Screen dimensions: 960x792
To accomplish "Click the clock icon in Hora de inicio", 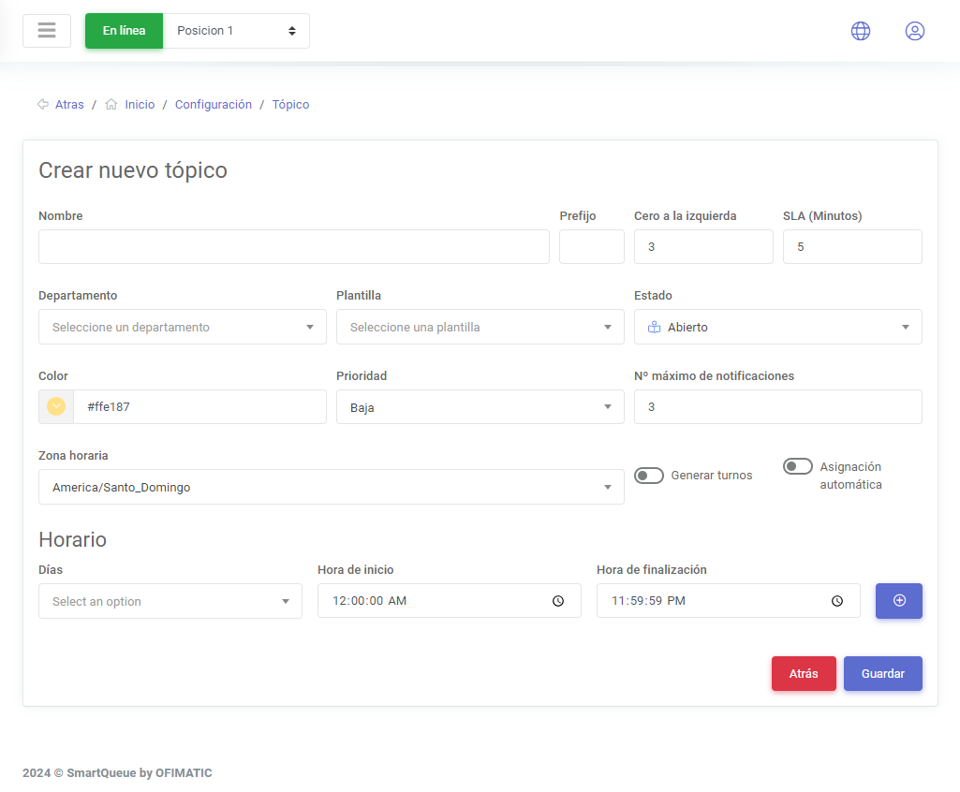I will pos(558,601).
